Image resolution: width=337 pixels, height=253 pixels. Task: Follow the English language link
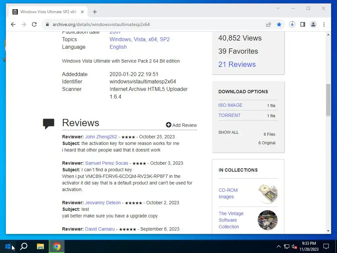point(118,47)
